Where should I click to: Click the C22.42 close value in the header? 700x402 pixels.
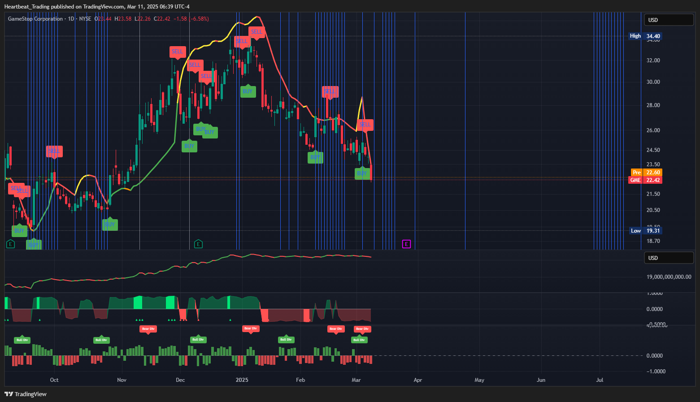tap(162, 19)
